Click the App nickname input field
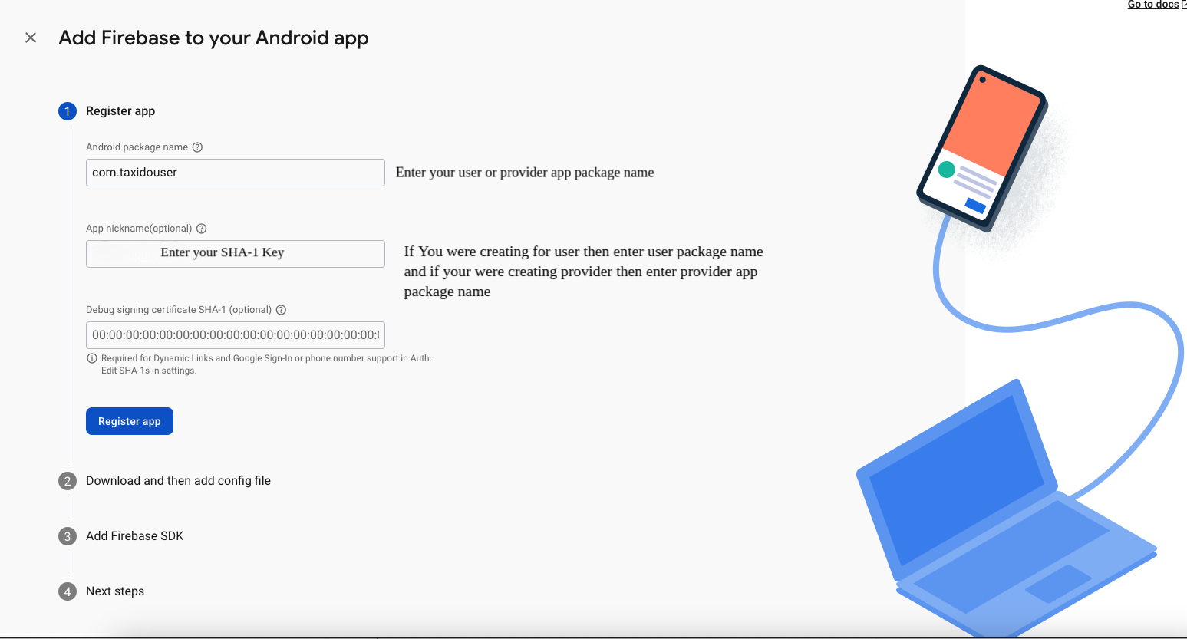The width and height of the screenshot is (1187, 639). pyautogui.click(x=235, y=254)
